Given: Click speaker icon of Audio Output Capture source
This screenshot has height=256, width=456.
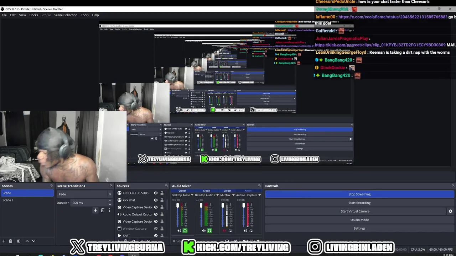Looking at the screenshot, I should coord(119,214).
